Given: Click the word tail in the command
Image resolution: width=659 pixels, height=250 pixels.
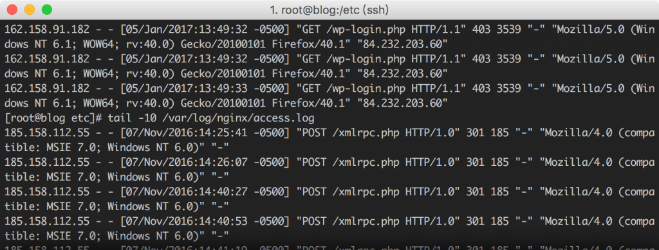Looking at the screenshot, I should click(120, 118).
